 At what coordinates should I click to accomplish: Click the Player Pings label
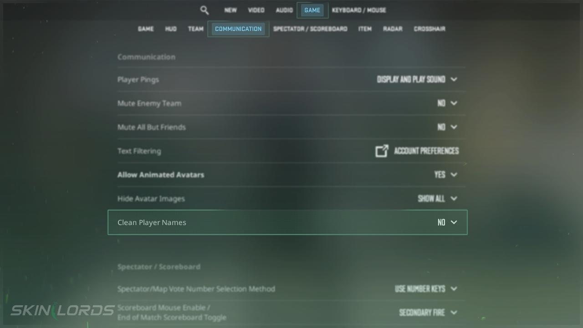138,80
